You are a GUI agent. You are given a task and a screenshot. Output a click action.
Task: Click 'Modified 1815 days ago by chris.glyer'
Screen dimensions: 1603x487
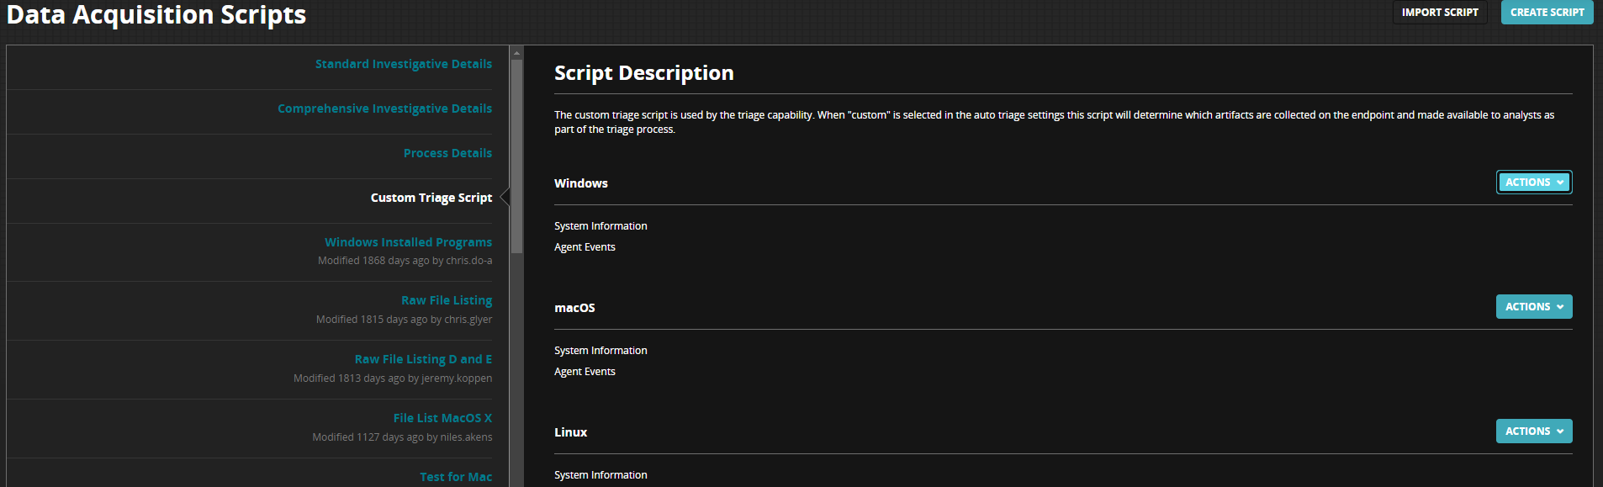coord(405,320)
